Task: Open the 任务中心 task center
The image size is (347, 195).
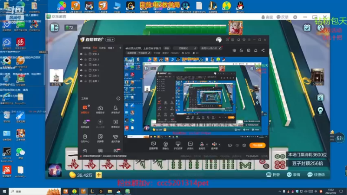Action: pyautogui.click(x=85, y=138)
